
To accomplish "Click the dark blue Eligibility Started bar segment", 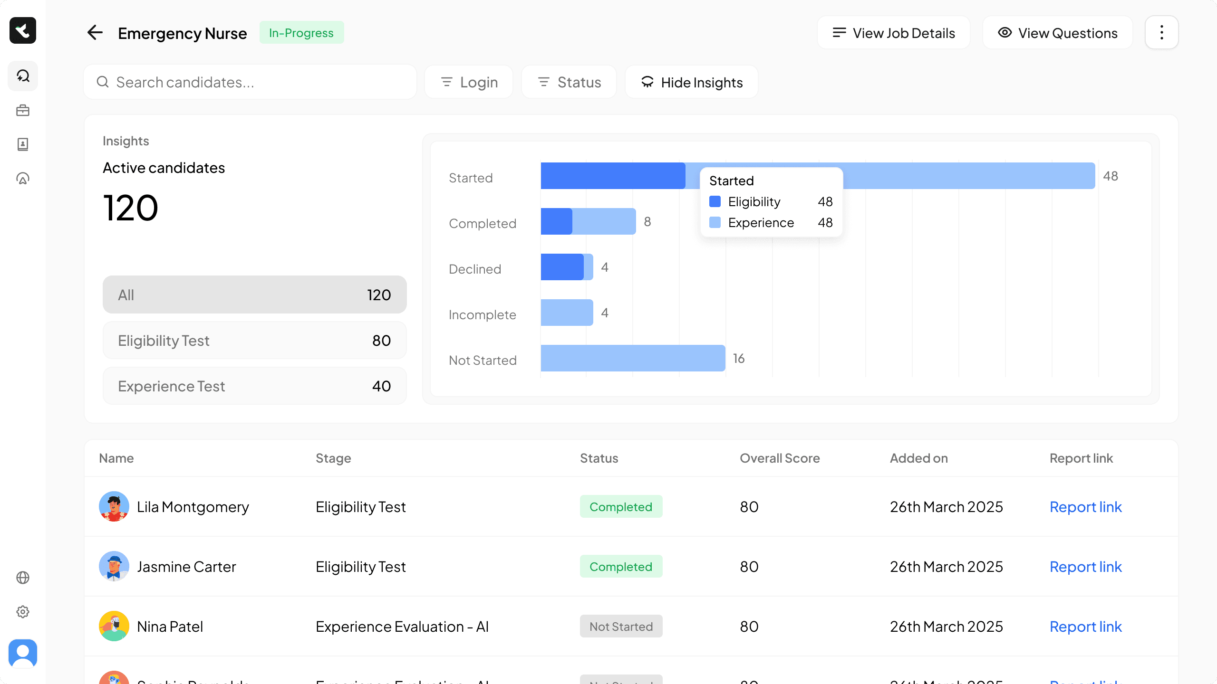I will pos(612,176).
